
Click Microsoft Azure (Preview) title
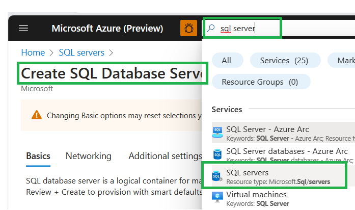pos(107,29)
